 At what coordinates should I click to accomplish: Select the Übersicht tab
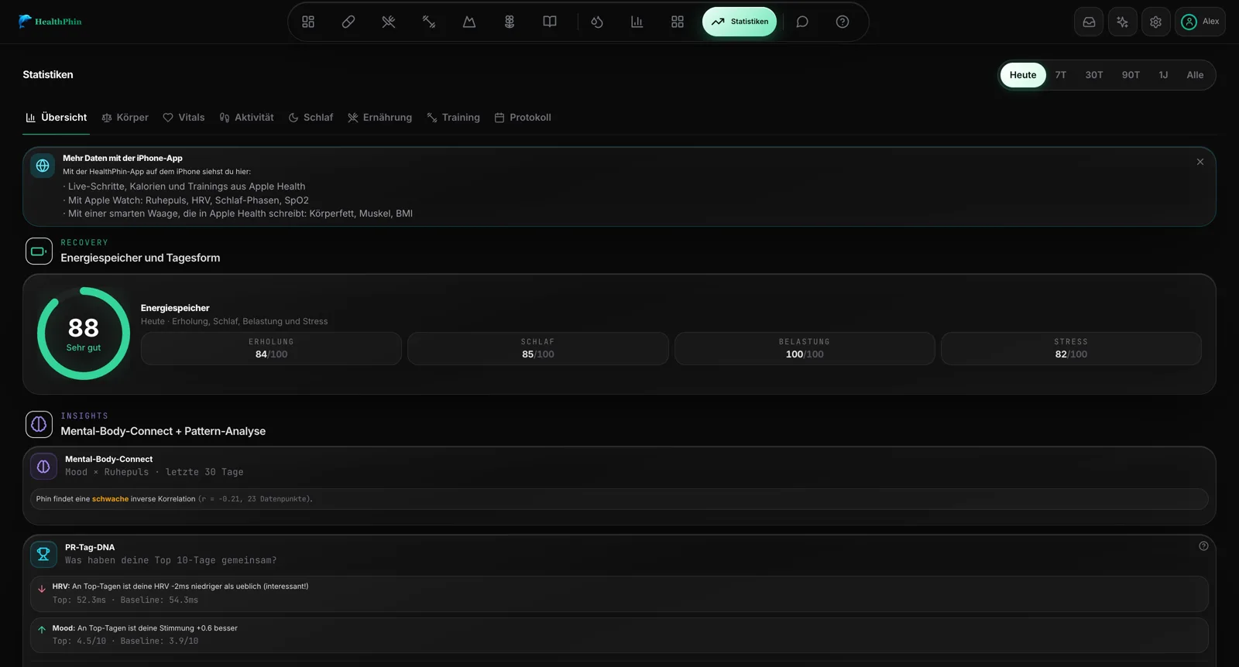click(57, 118)
